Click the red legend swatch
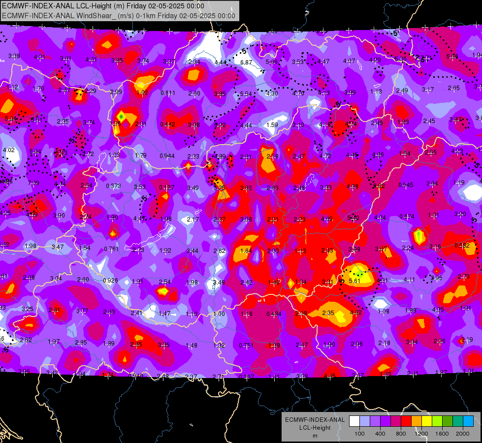The image size is (482, 443). [x=406, y=421]
